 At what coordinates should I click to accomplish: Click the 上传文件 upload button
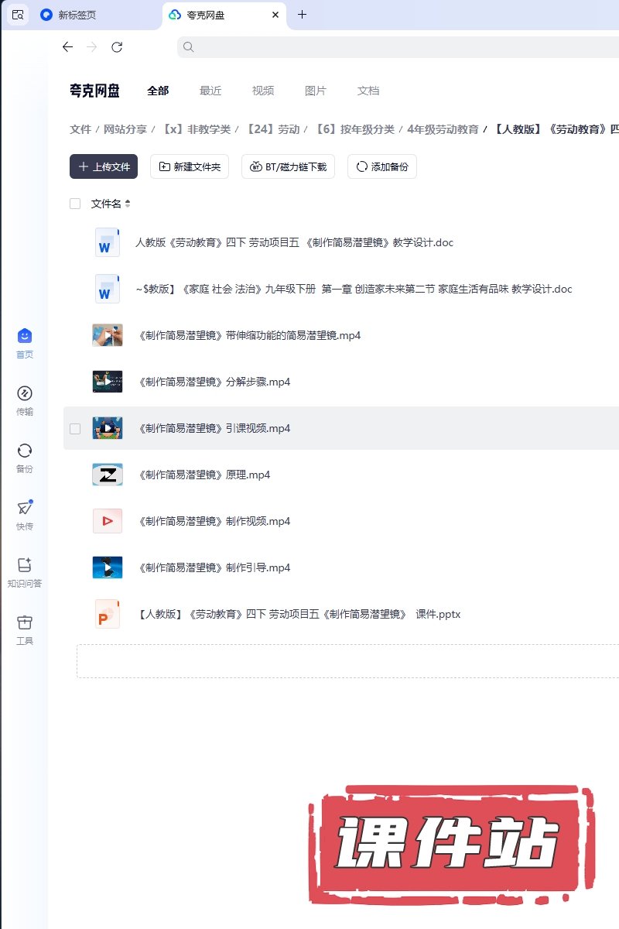click(x=104, y=166)
